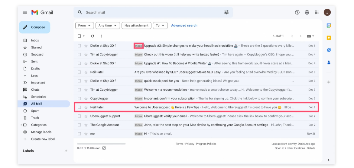Check the Welcome + a recommendation email checkbox
The image size is (354, 168).
tap(79, 89)
